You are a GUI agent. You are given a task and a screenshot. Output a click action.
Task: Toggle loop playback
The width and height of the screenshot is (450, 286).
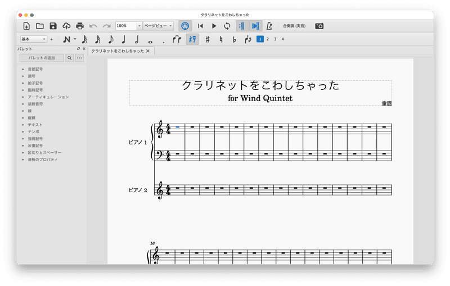click(227, 26)
